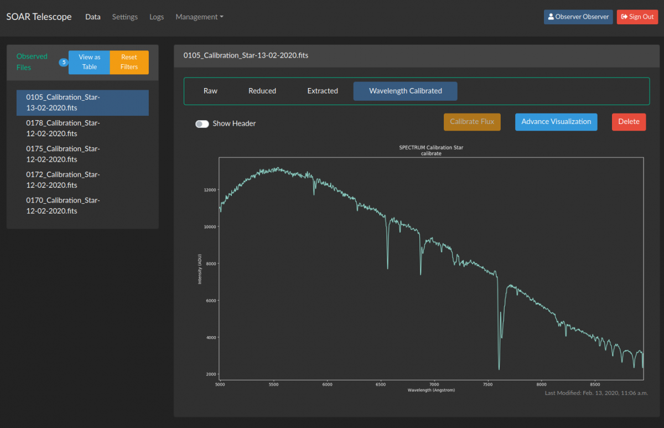Switch to the Extracted tab

click(x=323, y=91)
